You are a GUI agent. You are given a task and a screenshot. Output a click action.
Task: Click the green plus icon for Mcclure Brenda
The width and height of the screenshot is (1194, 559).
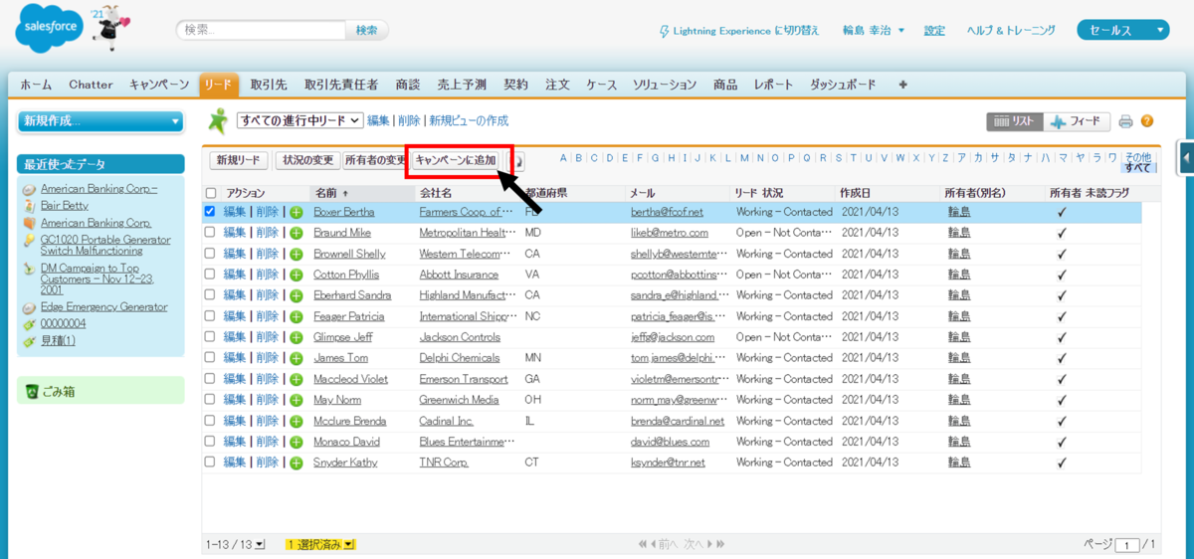pos(297,421)
